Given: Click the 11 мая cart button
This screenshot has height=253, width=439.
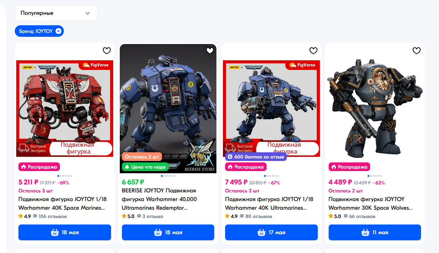Looking at the screenshot, I should 375,232.
